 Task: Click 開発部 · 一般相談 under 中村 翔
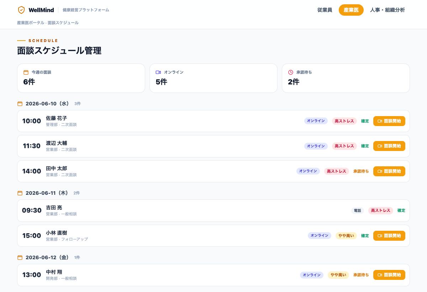point(61,278)
